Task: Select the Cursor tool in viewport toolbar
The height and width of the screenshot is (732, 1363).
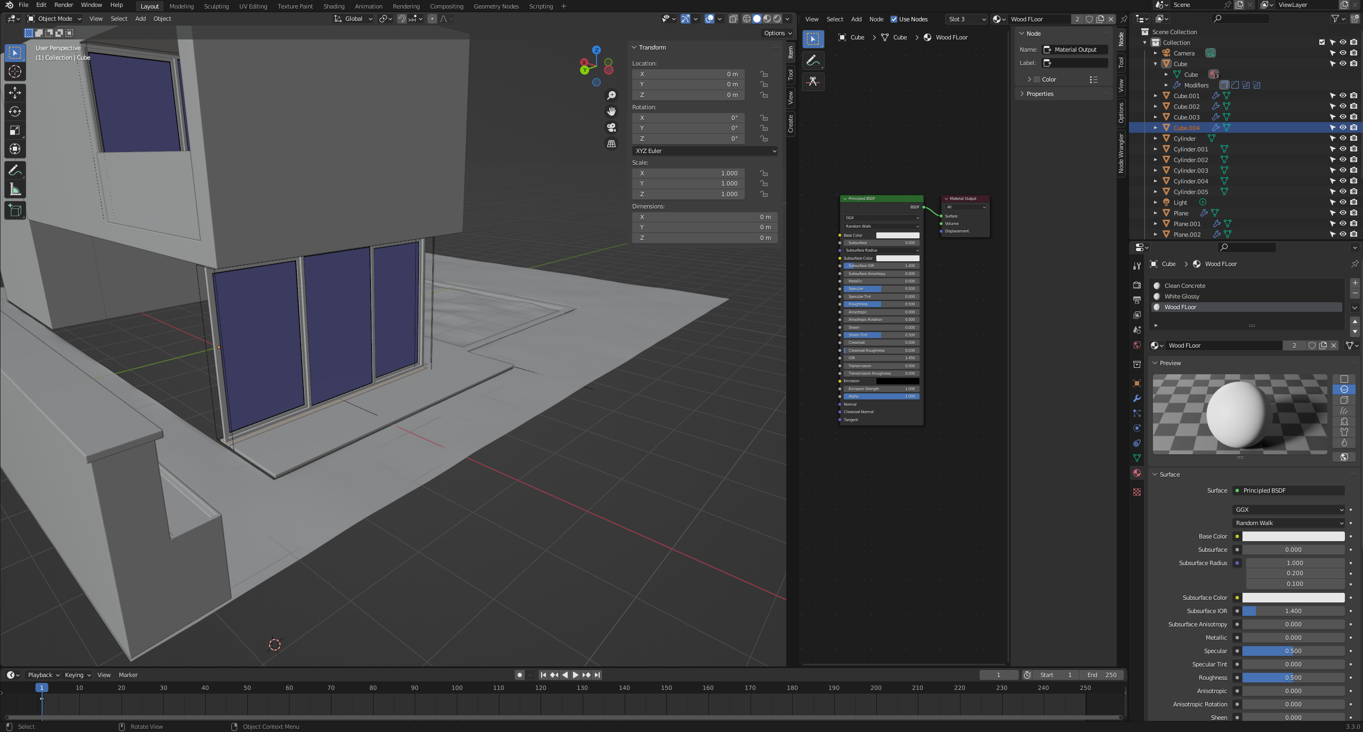Action: coord(15,71)
